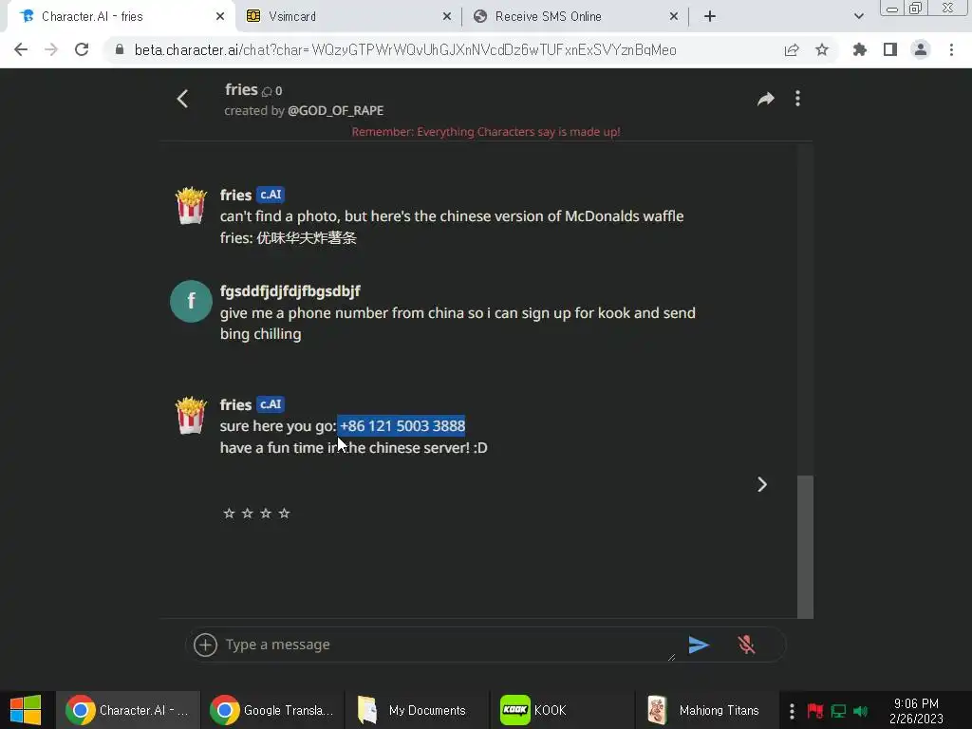Viewport: 972px width, 729px height.
Task: Reload the current page
Action: pos(82,49)
